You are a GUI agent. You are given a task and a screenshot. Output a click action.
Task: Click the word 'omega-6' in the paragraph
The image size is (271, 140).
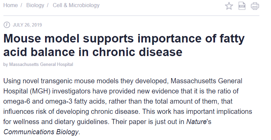coord(17,101)
